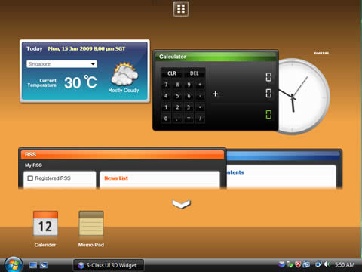Select the News List tab
The height and width of the screenshot is (272, 362).
(x=116, y=178)
